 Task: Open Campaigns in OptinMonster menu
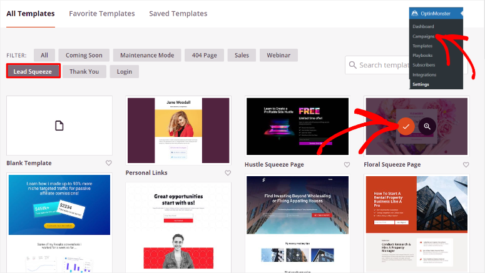(423, 36)
